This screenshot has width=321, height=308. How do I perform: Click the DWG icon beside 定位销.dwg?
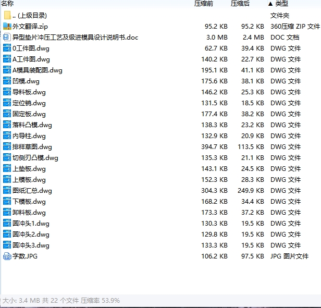coord(7,103)
